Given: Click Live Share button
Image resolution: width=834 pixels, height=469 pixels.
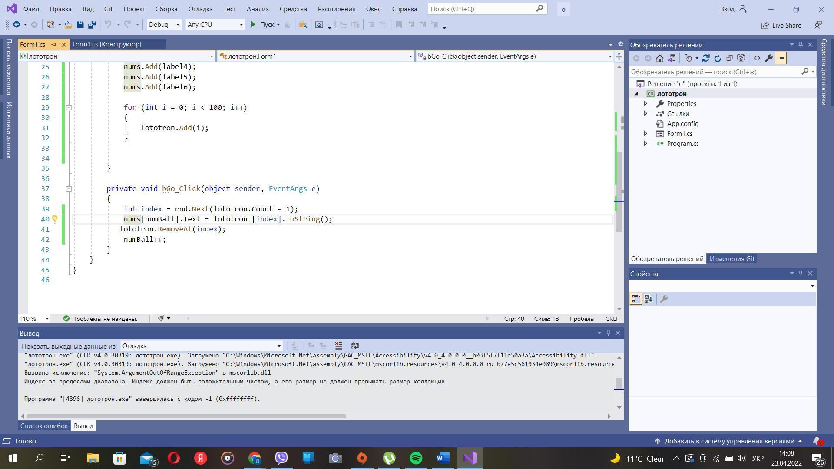Looking at the screenshot, I should [781, 25].
